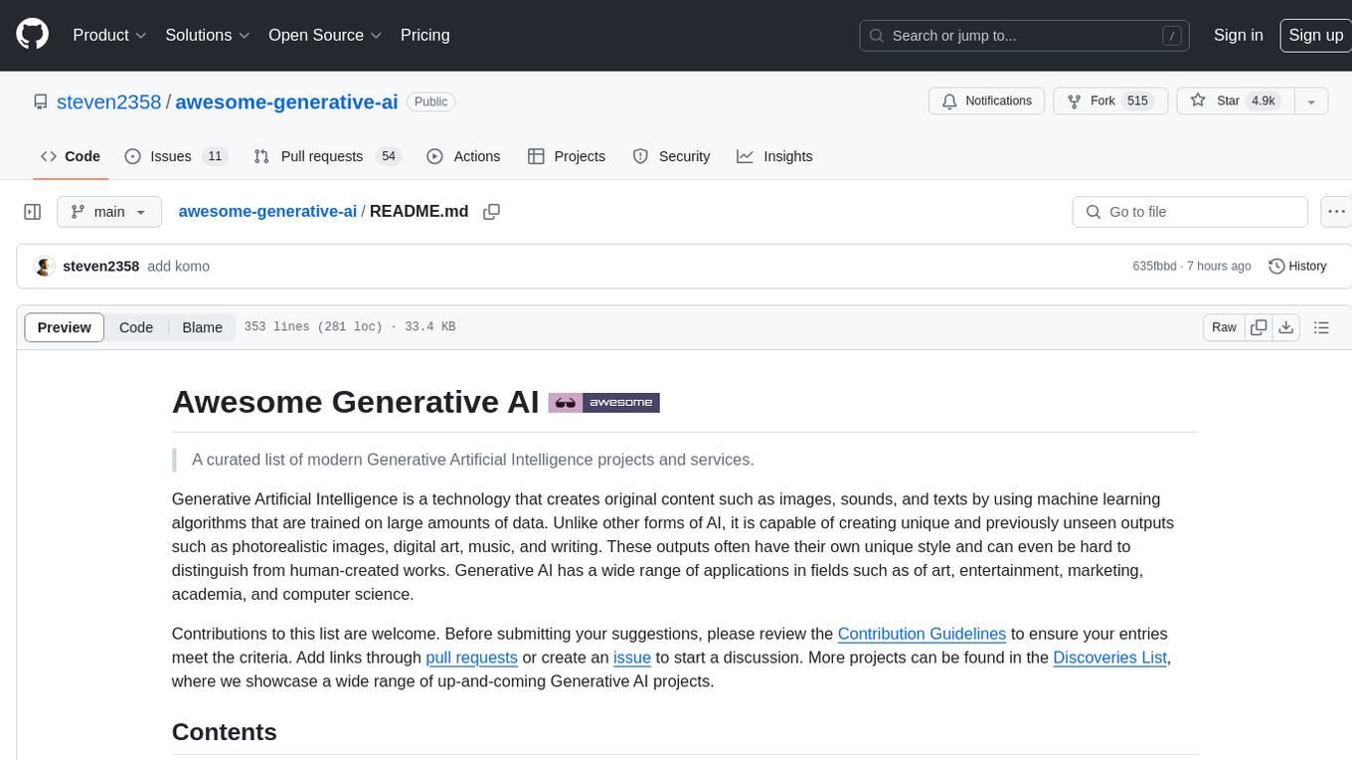View file History
Viewport: 1352px width, 760px height.
[1297, 267]
